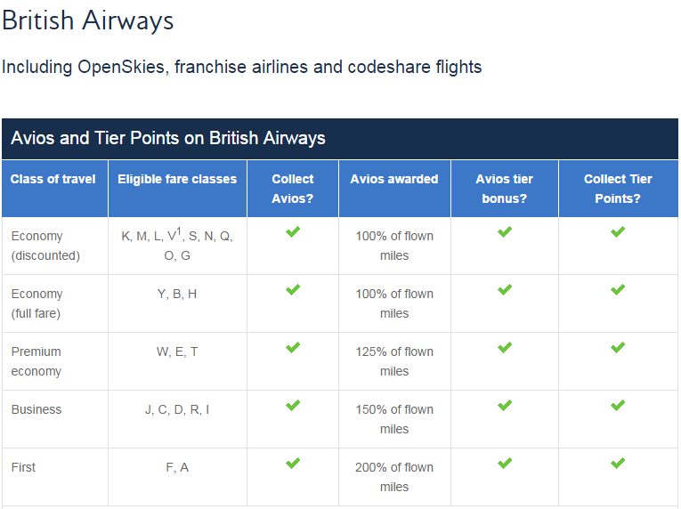This screenshot has height=509, width=681.
Task: Click the Collect Tier Points checkmark for First
Action: (618, 463)
